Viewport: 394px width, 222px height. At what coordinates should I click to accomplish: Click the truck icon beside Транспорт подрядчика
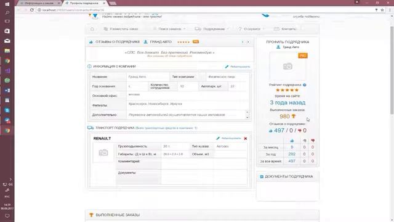pyautogui.click(x=90, y=128)
